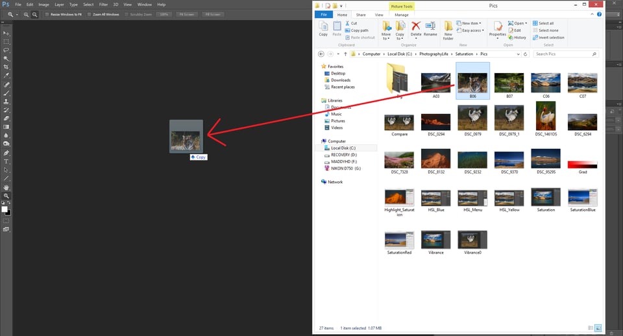Open the address bar history dropdown
Screen dimensions: 623x336
[518, 54]
